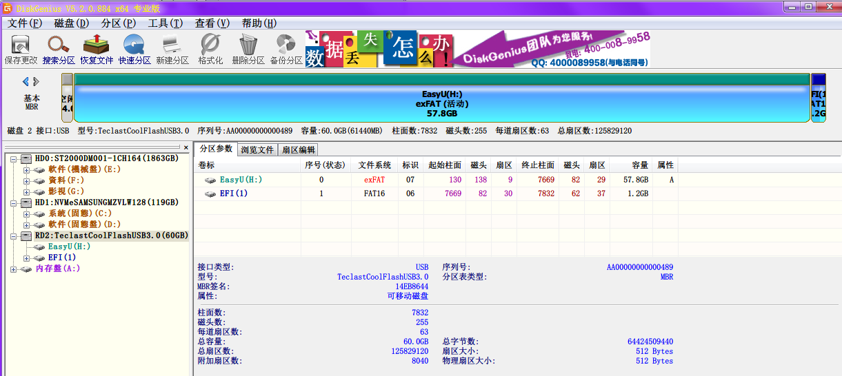Open the 文件(F) menu

pyautogui.click(x=25, y=23)
